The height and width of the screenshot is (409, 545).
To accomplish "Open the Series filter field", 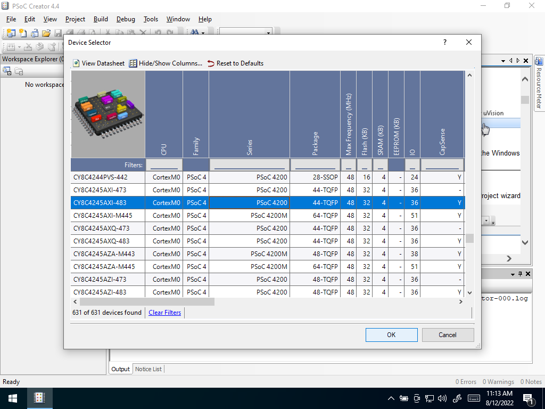I will click(x=250, y=165).
